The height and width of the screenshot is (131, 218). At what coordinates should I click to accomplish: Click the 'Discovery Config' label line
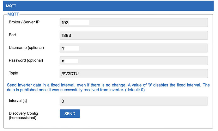click(23, 113)
